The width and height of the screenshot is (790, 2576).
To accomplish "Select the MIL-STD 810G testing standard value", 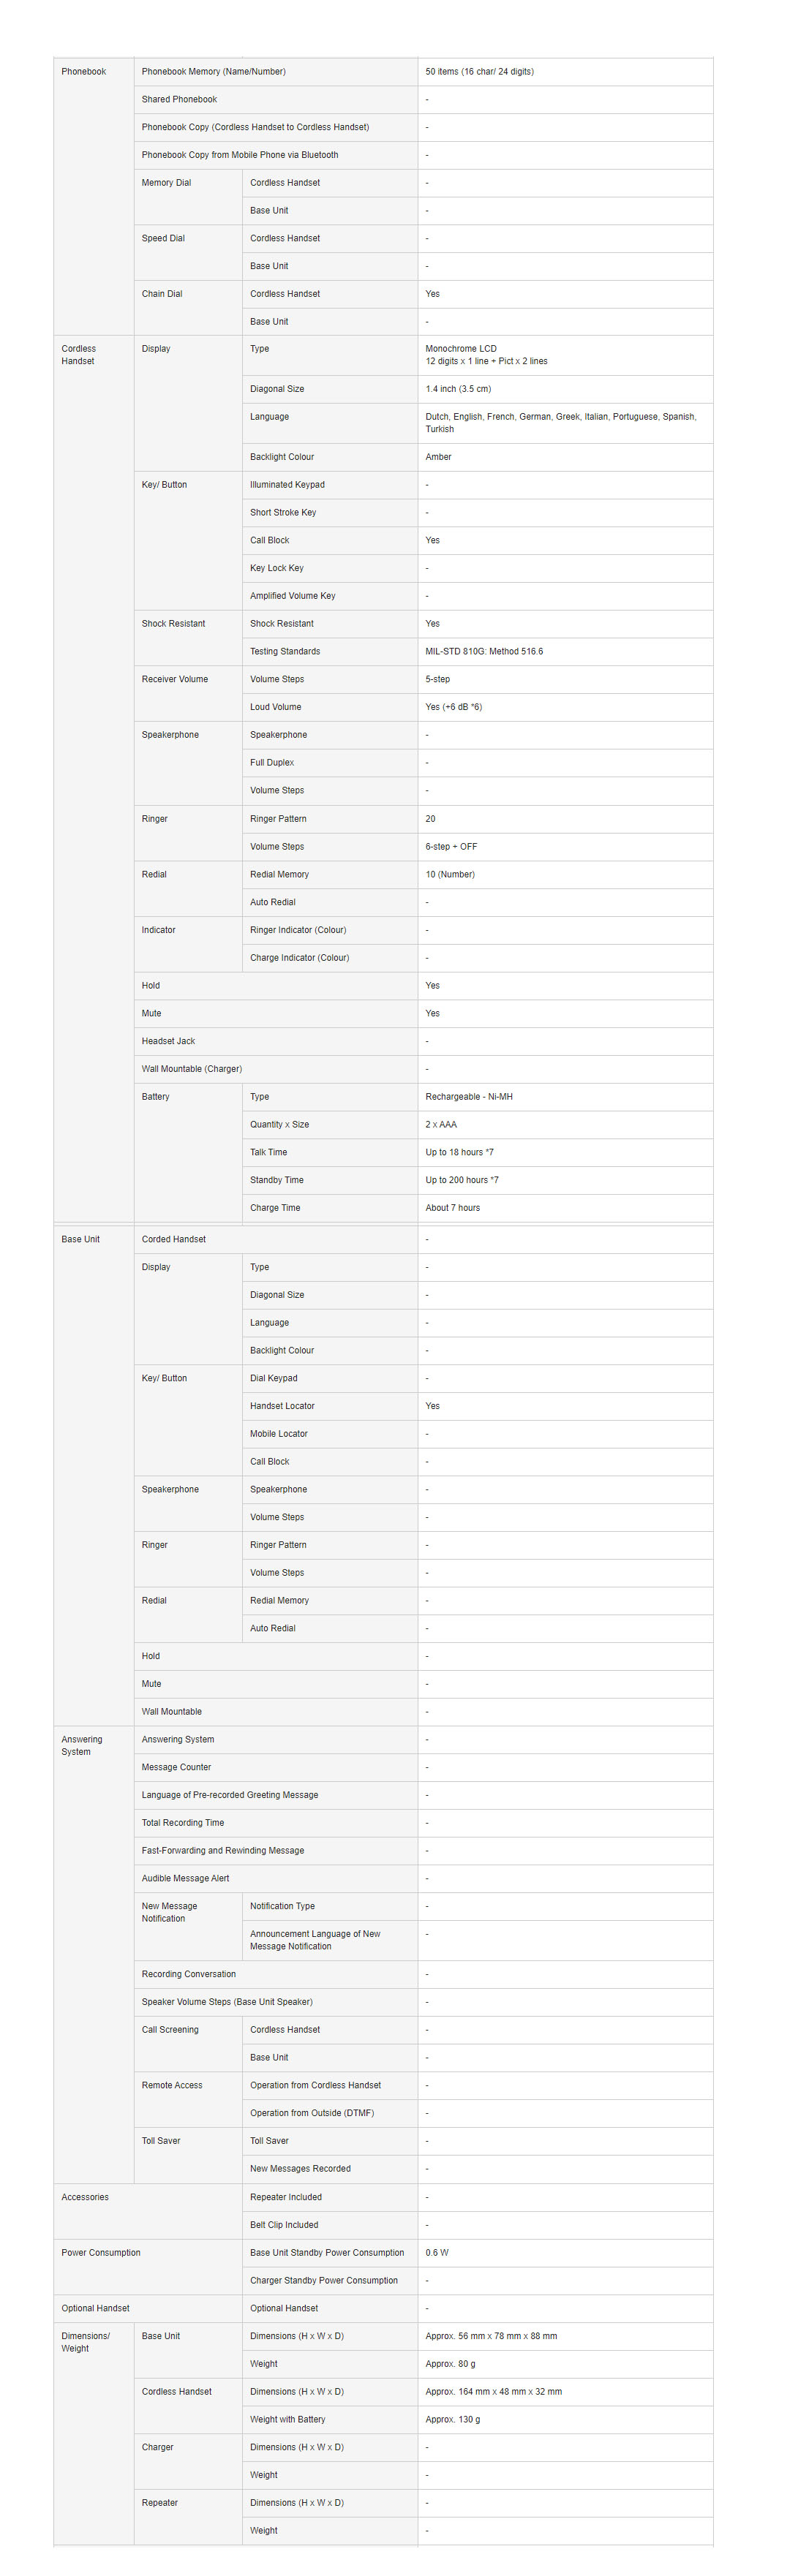I will [x=484, y=652].
